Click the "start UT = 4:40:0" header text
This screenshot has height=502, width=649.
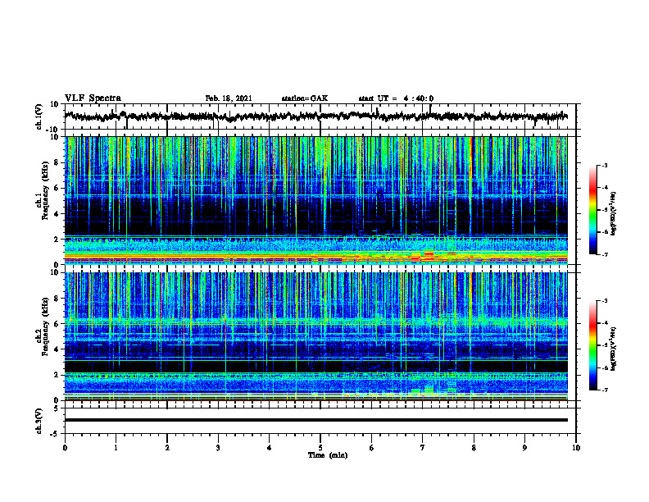396,98
